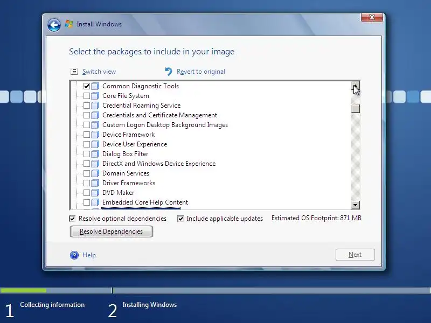Click the package icon beside Driver Frameworks

tap(95, 183)
